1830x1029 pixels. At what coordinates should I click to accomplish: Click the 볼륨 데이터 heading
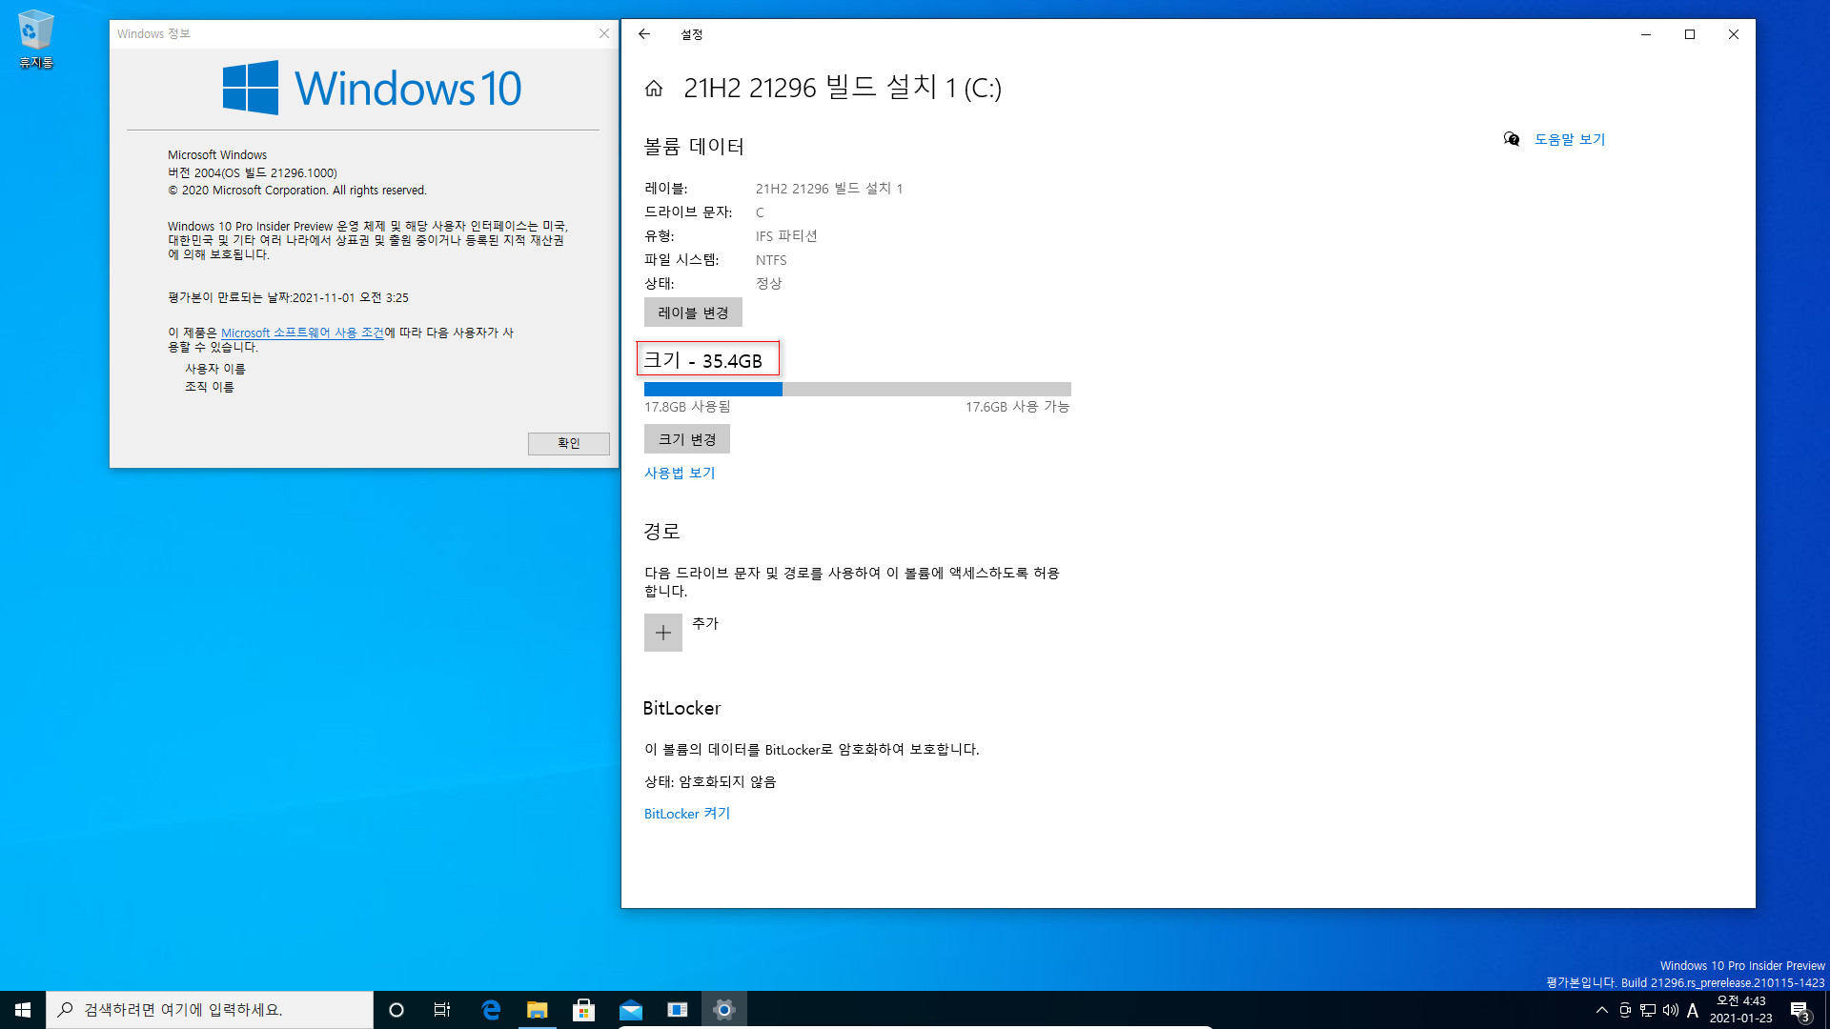[694, 147]
